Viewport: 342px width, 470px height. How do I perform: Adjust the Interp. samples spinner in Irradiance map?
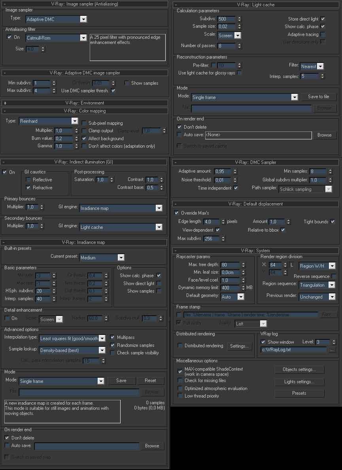pyautogui.click(x=54, y=299)
